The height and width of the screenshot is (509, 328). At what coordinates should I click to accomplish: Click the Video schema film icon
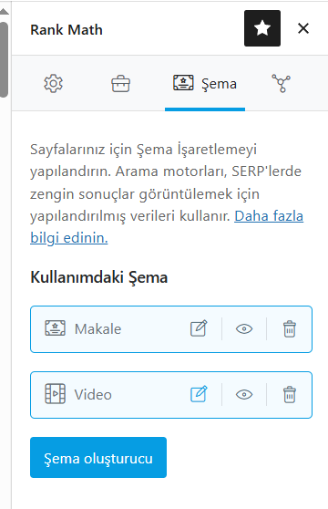click(55, 394)
